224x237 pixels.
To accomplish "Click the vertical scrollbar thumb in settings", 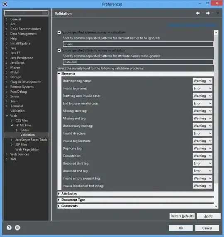I will (216, 109).
